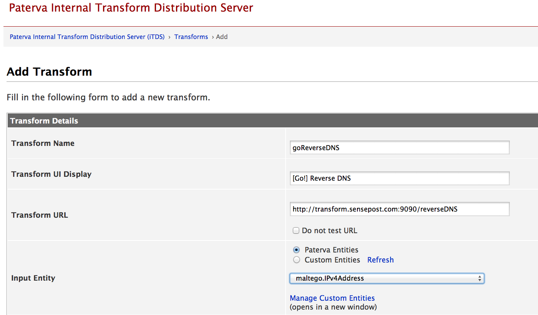Click the 'Fill in the following form' text
The width and height of the screenshot is (538, 315).
108,97
